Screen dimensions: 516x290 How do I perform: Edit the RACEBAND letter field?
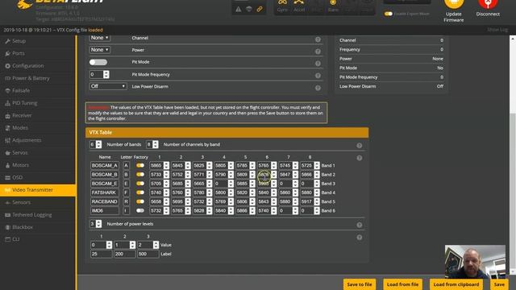click(x=126, y=201)
